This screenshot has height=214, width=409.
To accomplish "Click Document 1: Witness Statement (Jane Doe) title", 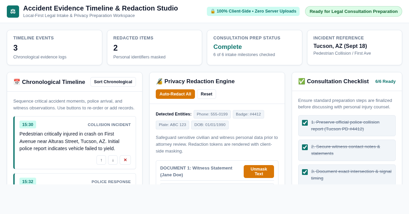I will coord(196,171).
